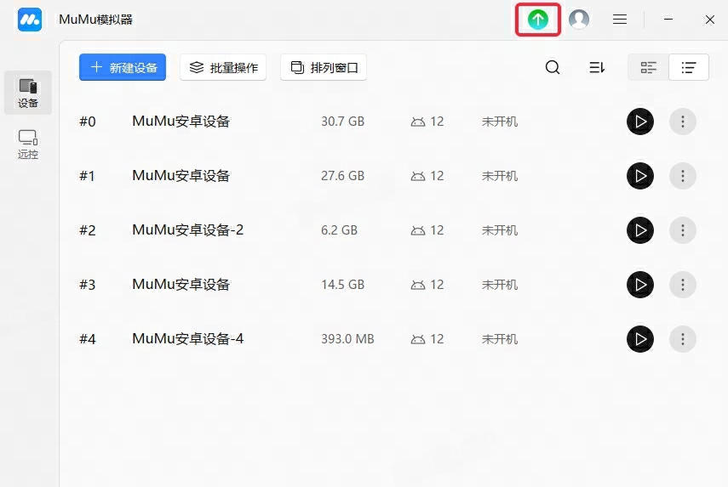Open more options for device #0

point(682,122)
